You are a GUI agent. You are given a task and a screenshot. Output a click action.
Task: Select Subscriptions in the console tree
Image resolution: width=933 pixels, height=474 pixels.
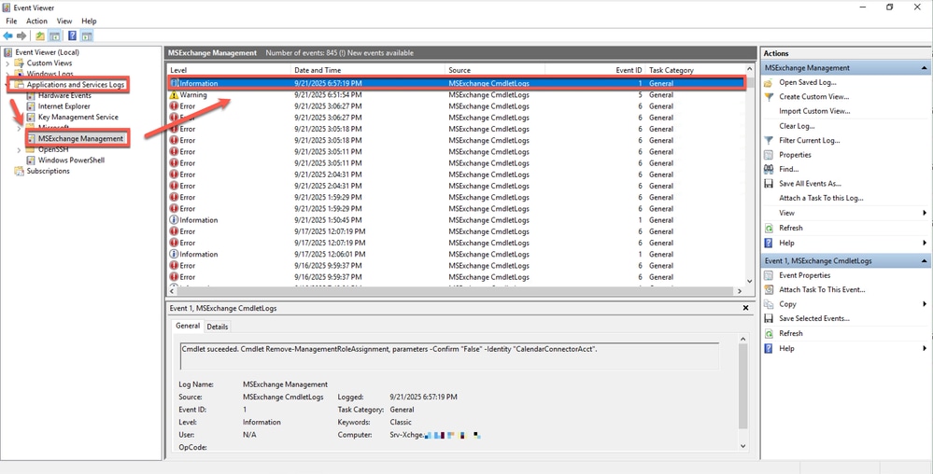tap(49, 171)
